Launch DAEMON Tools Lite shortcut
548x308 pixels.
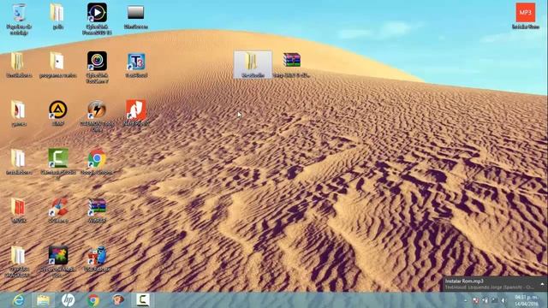(x=97, y=116)
